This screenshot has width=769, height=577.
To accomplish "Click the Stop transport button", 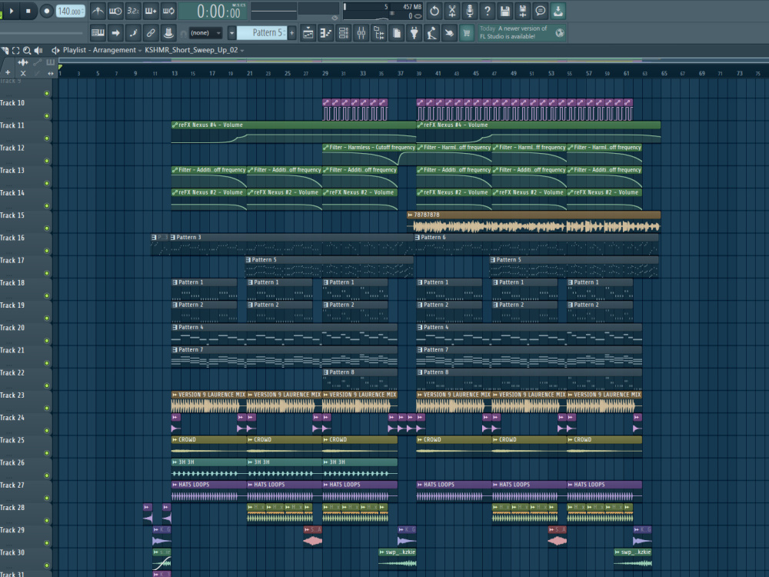I will 28,11.
